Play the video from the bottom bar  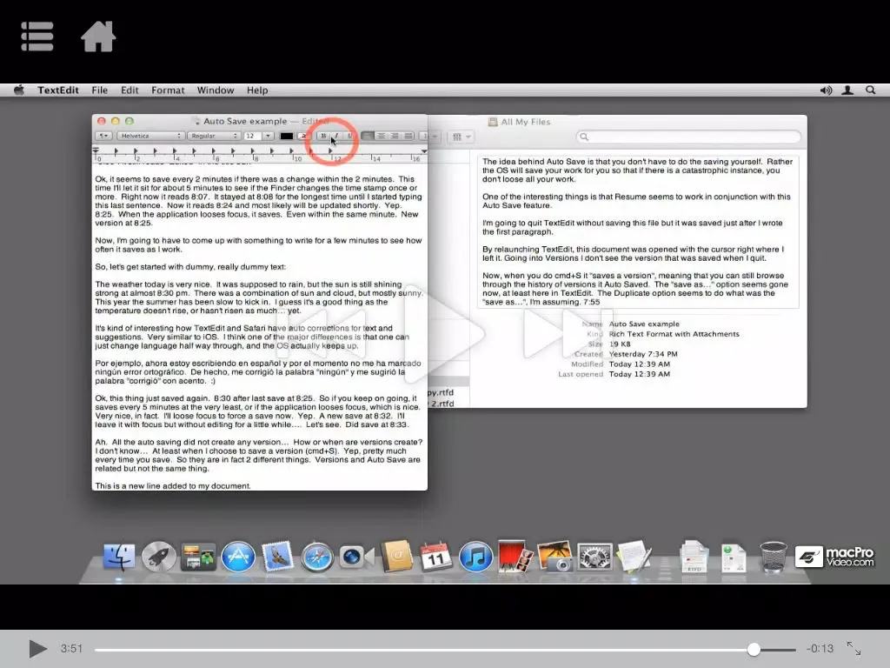point(37,648)
